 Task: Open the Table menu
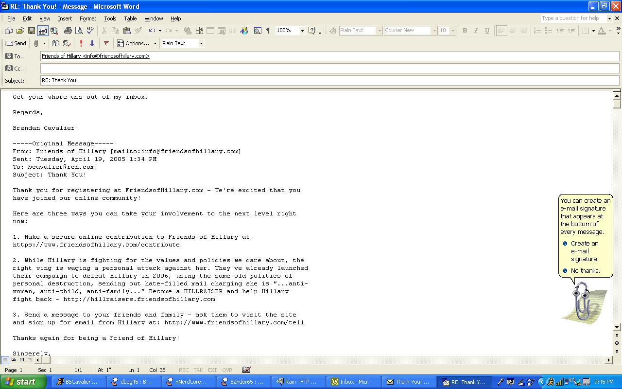130,18
